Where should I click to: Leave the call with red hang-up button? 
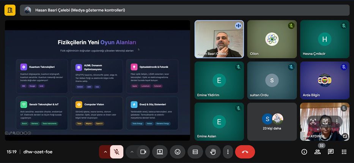click(245, 152)
